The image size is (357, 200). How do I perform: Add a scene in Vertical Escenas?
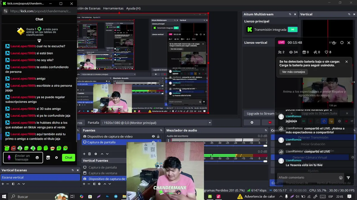[x=3, y=184]
